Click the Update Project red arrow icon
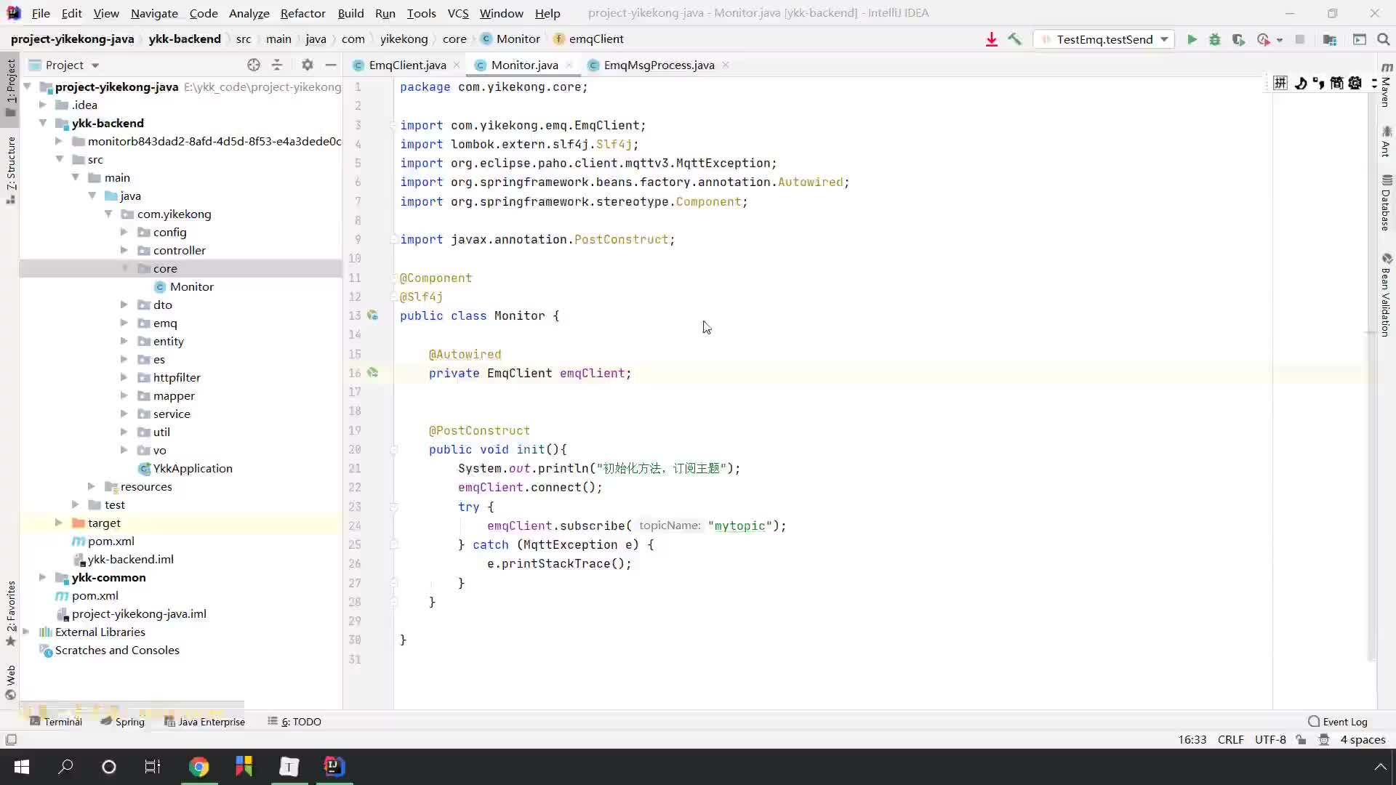Viewport: 1396px width, 785px height. coord(991,39)
